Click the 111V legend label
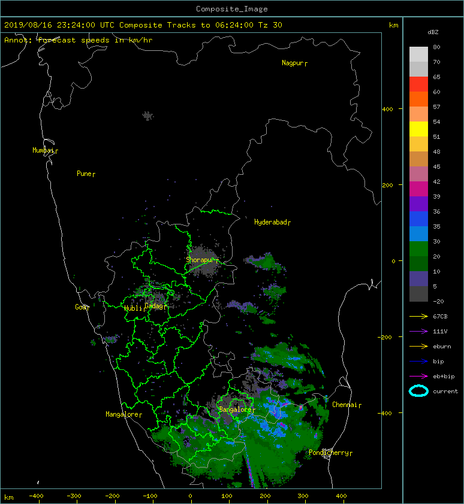This screenshot has height=504, width=464. 440,332
